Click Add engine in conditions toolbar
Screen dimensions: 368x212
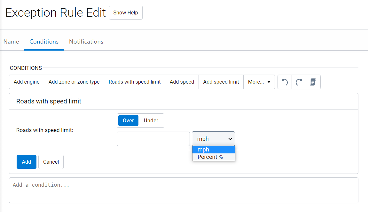click(x=27, y=82)
